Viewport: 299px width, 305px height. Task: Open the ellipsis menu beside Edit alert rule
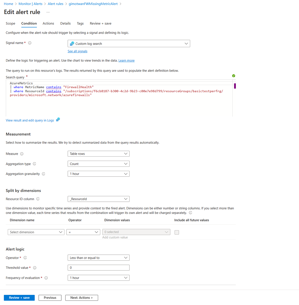click(x=48, y=12)
